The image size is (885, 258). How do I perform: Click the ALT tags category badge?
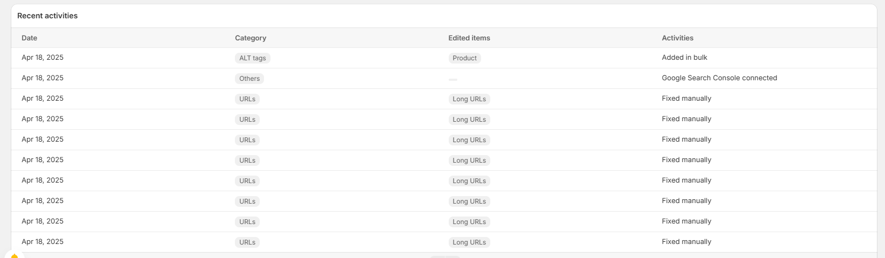(252, 58)
